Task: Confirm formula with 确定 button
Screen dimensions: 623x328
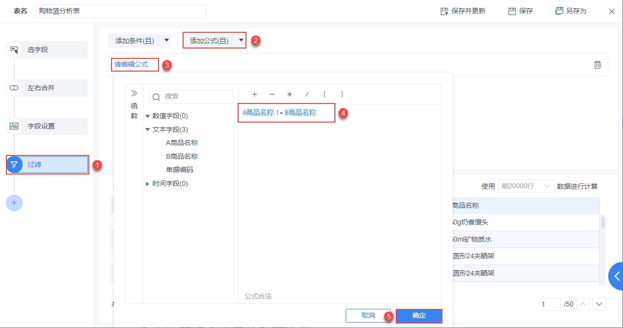Action: (419, 316)
